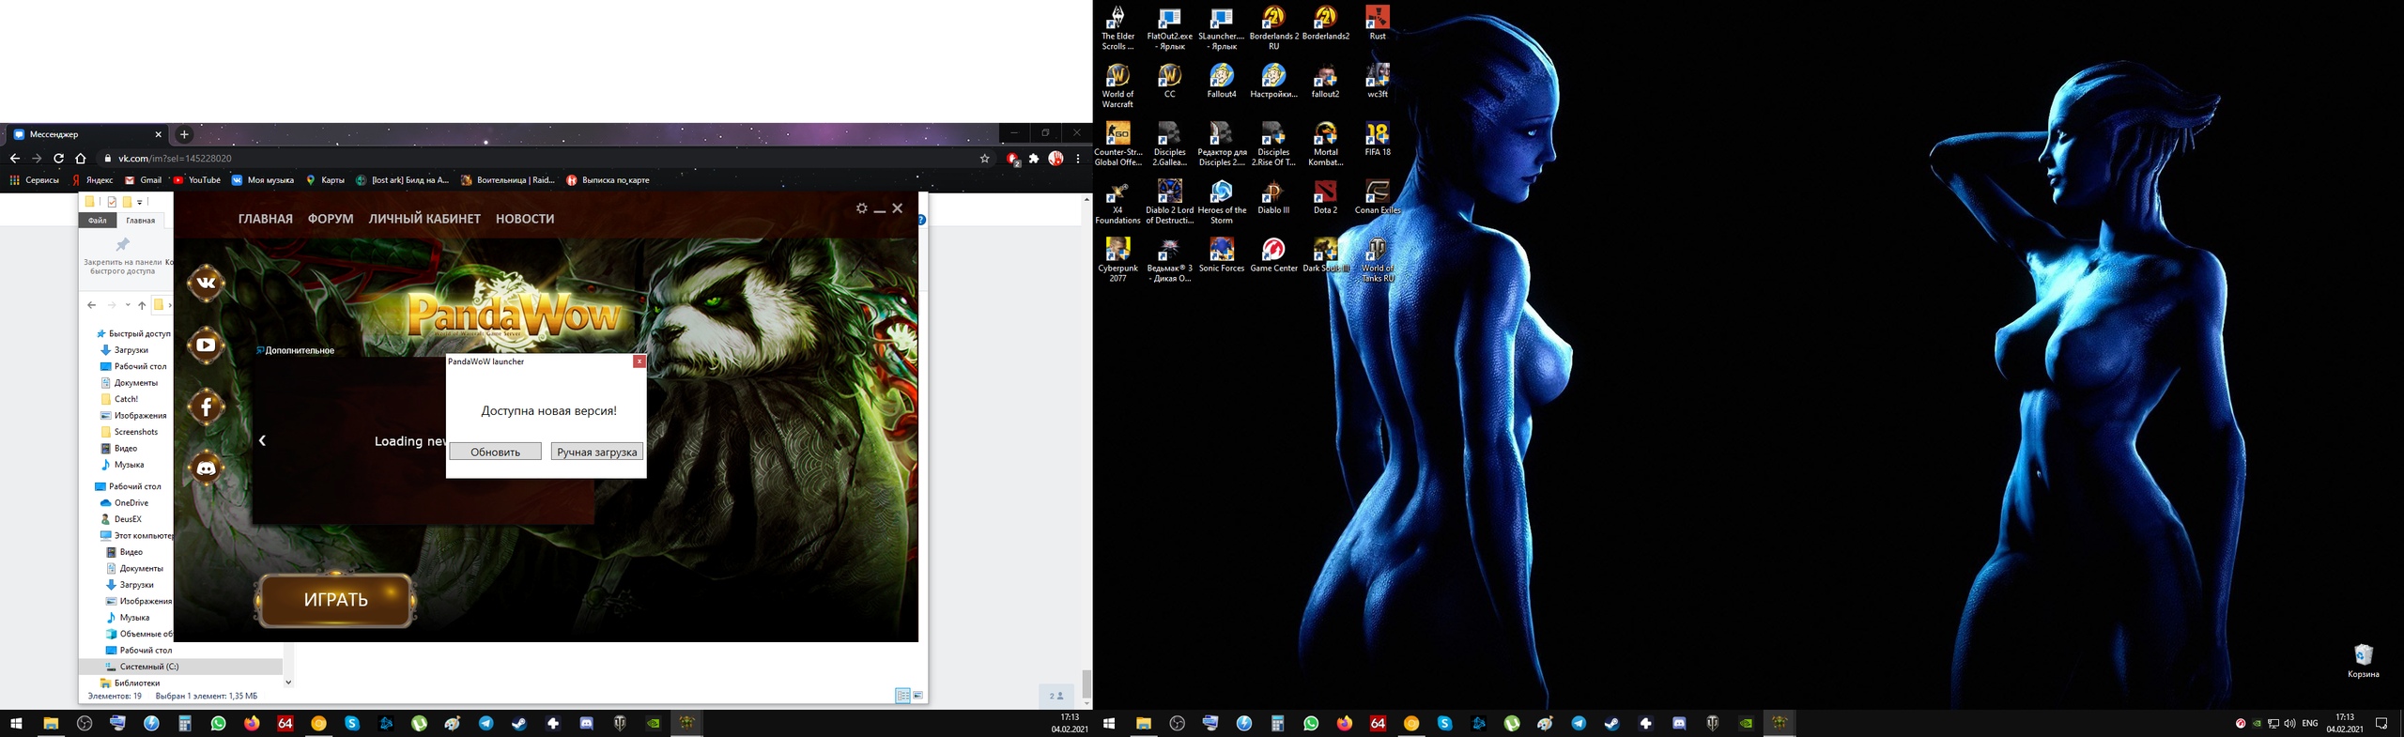Expand the Explorer breadcrumb chevron
The width and height of the screenshot is (2404, 737).
[170, 305]
